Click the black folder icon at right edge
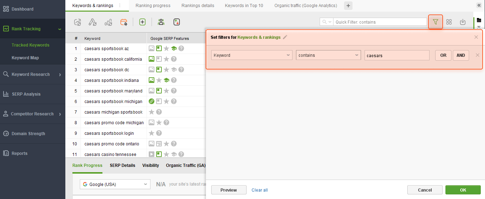This screenshot has height=199, width=485. click(x=479, y=20)
